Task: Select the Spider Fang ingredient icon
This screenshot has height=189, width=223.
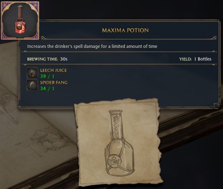Action: tap(32, 85)
